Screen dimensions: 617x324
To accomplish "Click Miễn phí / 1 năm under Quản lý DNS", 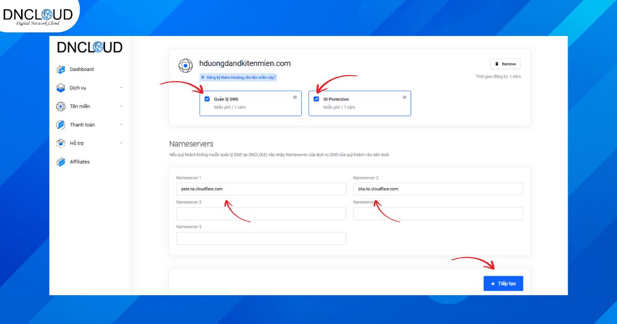I will click(x=229, y=107).
